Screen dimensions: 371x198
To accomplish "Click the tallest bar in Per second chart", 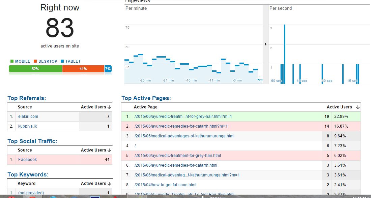I will [285, 54].
